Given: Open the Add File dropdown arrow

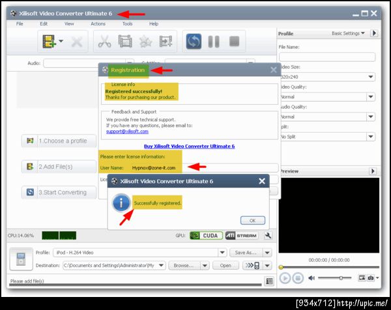Looking at the screenshot, I should click(61, 41).
